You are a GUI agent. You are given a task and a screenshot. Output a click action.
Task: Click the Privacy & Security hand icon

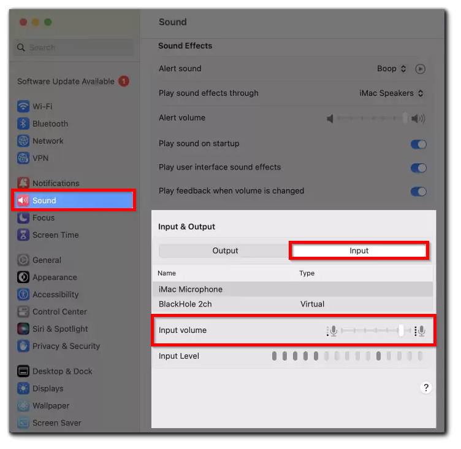point(23,346)
